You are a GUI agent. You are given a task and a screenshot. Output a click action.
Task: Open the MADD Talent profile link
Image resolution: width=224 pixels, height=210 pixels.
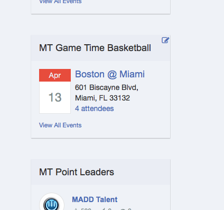[x=95, y=199]
